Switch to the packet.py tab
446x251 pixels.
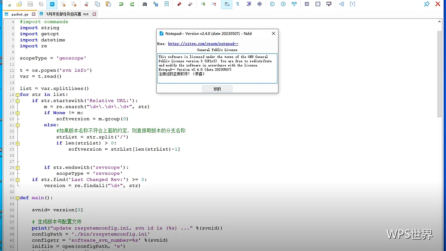pos(20,14)
